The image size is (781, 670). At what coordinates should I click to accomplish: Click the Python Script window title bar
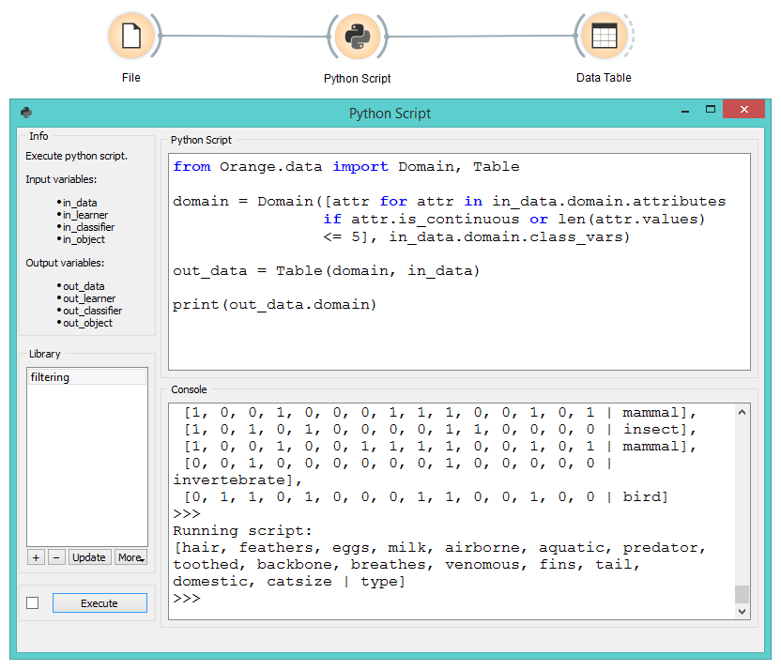point(390,113)
